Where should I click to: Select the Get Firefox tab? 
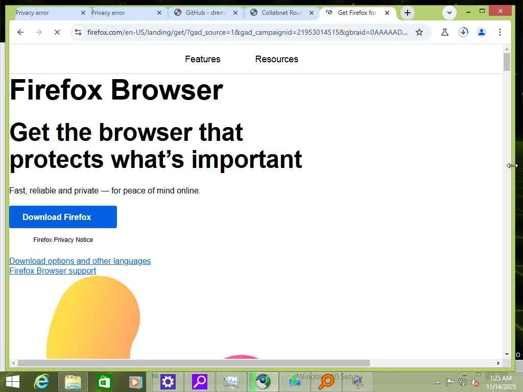pos(357,13)
